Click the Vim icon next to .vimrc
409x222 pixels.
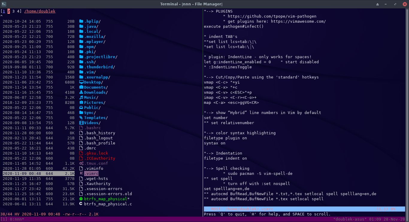[x=81, y=174]
